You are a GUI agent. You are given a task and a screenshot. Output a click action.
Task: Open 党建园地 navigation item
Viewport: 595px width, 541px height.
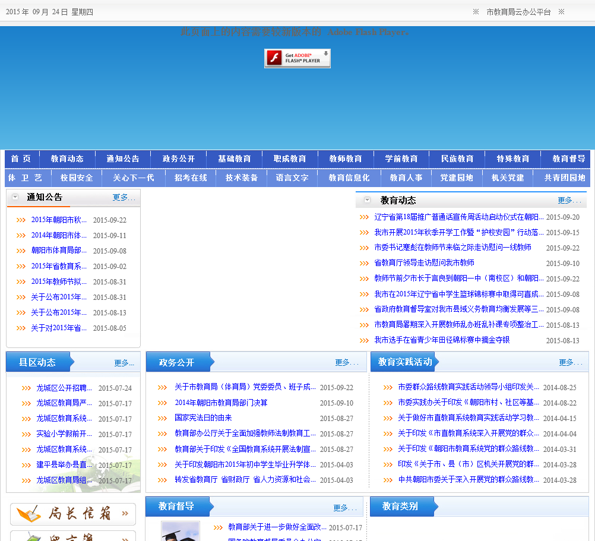[457, 178]
